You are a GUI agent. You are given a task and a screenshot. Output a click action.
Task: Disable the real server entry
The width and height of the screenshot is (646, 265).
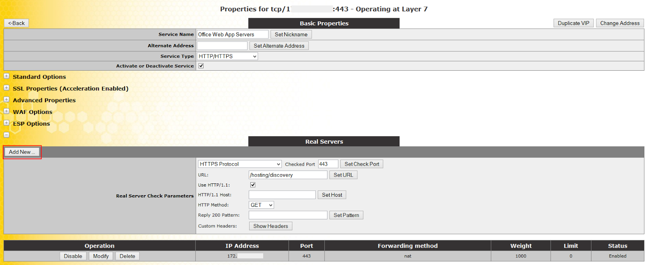tap(73, 256)
